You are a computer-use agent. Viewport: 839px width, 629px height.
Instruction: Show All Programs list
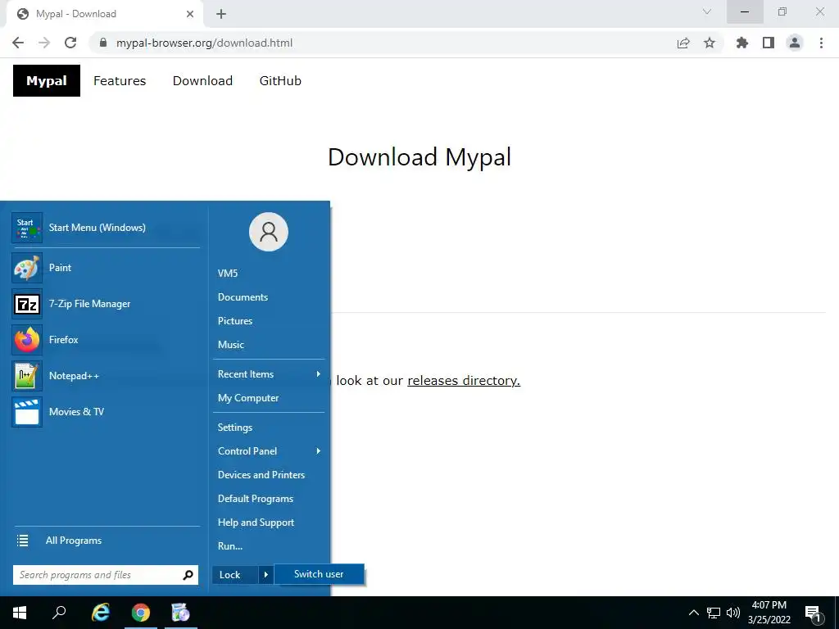click(73, 541)
